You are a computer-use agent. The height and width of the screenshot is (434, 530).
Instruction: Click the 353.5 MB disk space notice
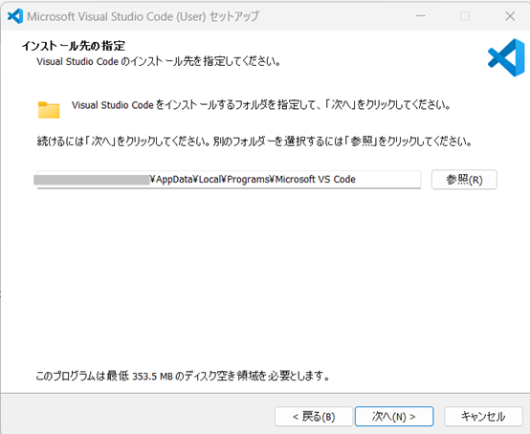[x=183, y=376]
